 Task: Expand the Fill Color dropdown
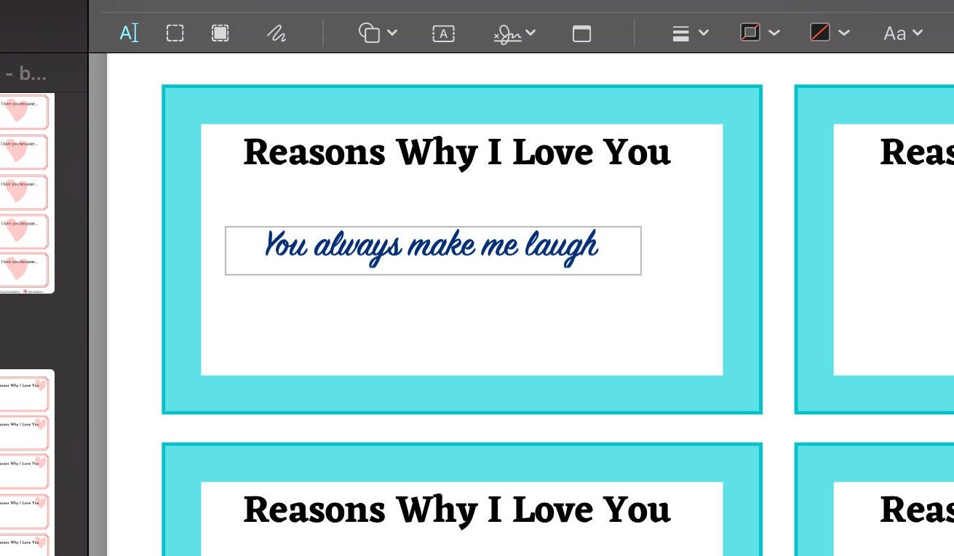[845, 33]
